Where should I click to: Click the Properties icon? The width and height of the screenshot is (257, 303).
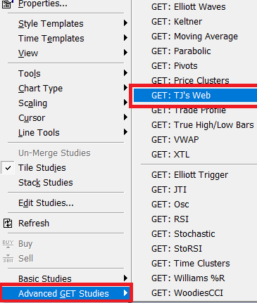[7, 4]
